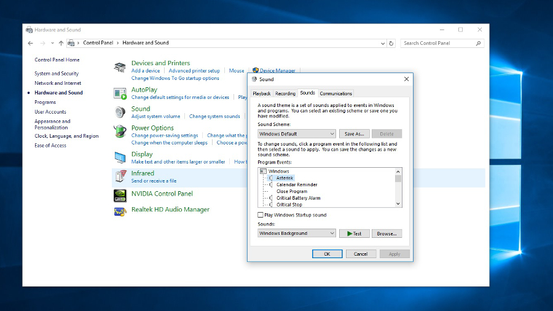553x311 pixels.
Task: Open Control Panel Home in sidebar
Action: click(x=57, y=60)
